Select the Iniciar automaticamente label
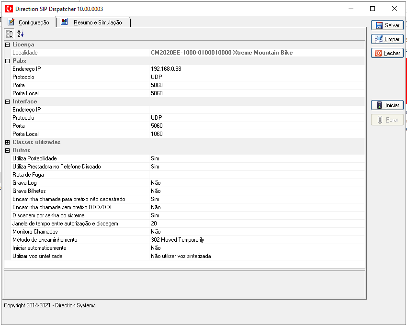Viewport: 407px width, 325px height. click(39, 248)
